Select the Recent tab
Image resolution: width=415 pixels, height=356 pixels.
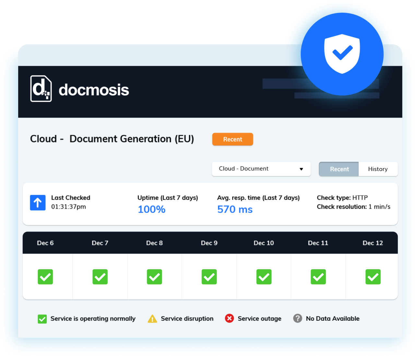pyautogui.click(x=339, y=169)
